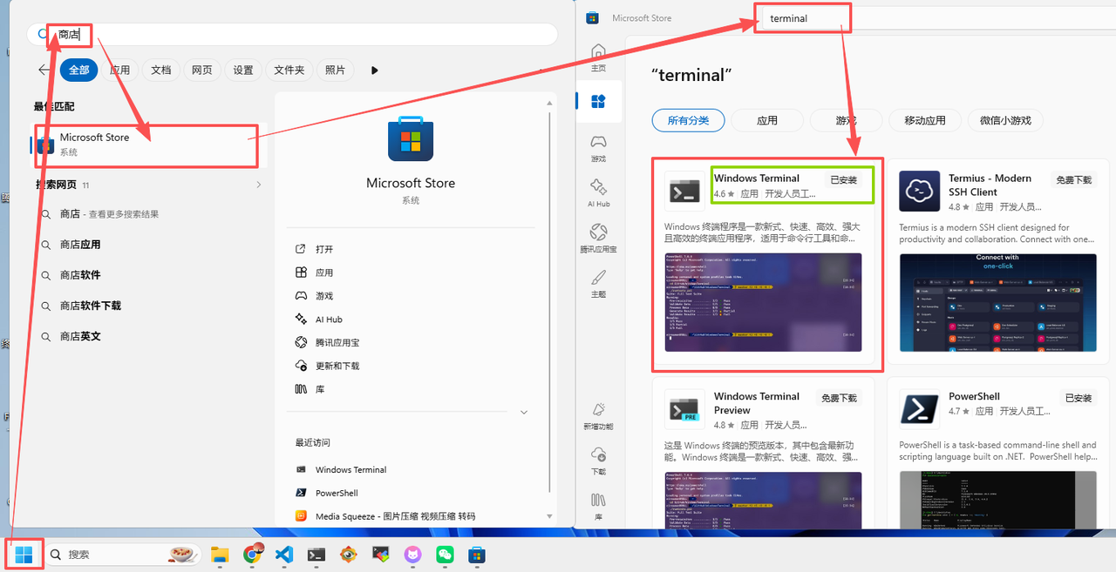Screen dimensions: 1116x572
Task: Click the Windows Terminal Preview app icon
Action: pyautogui.click(x=684, y=408)
